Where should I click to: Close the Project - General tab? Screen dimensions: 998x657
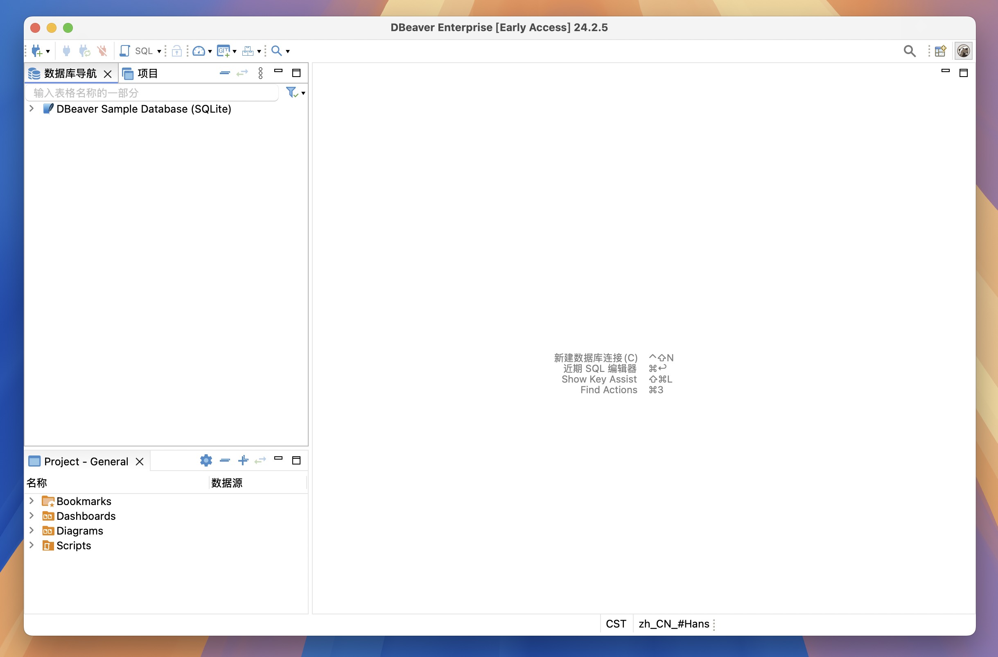pos(140,462)
